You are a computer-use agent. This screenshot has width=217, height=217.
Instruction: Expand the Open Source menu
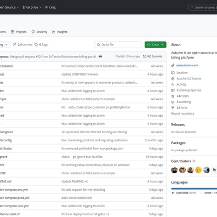[x=9, y=7]
